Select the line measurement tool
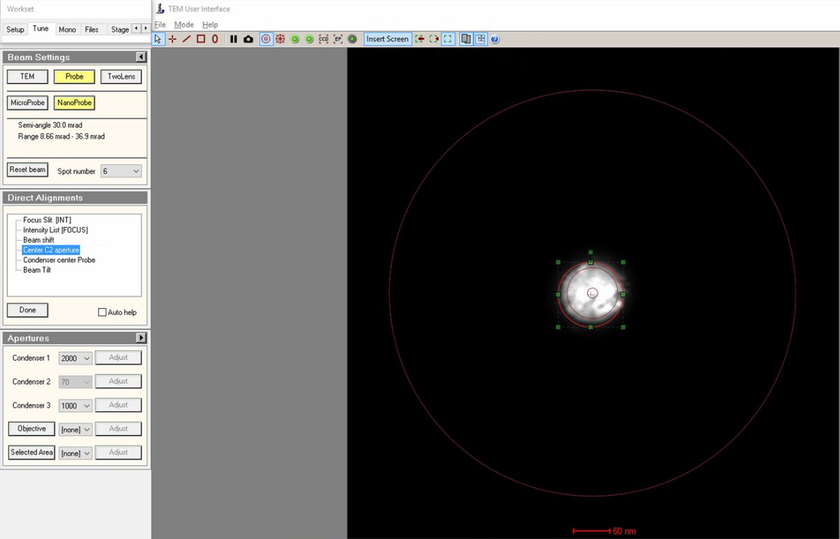 tap(186, 39)
